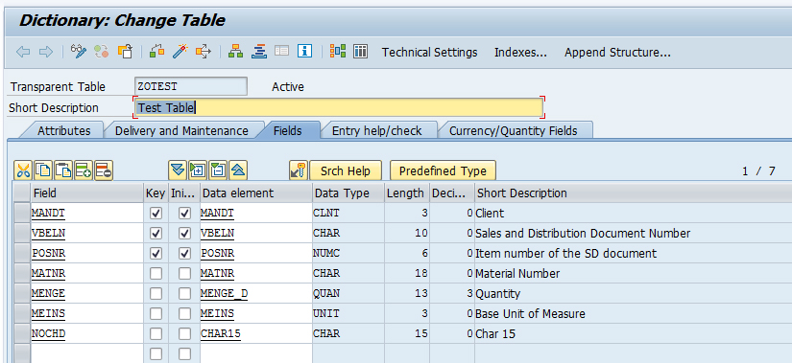Click the Indexes... button
Screen dimensions: 792x363
(x=520, y=53)
